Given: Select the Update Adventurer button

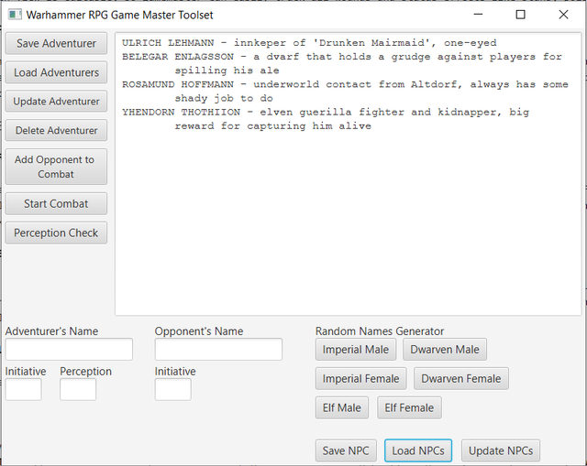Looking at the screenshot, I should [56, 102].
